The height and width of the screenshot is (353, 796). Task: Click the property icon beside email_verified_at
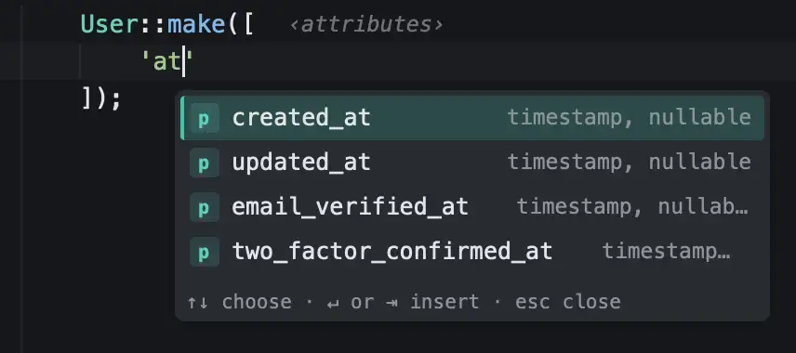coord(204,207)
